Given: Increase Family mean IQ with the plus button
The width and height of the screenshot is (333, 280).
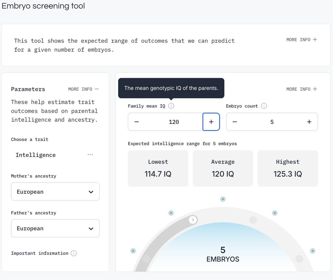Looking at the screenshot, I should [211, 122].
